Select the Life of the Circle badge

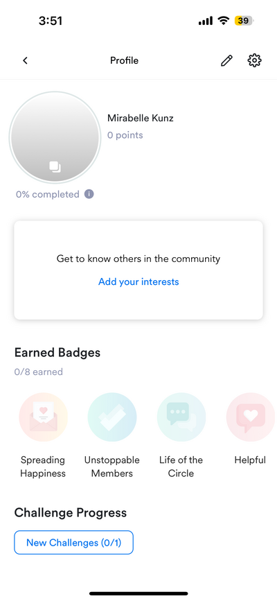(181, 417)
